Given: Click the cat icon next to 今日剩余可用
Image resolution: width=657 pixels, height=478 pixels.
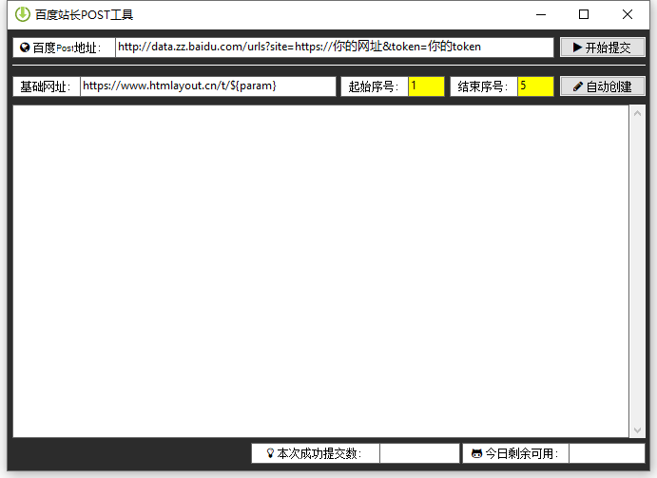Looking at the screenshot, I should click(477, 453).
